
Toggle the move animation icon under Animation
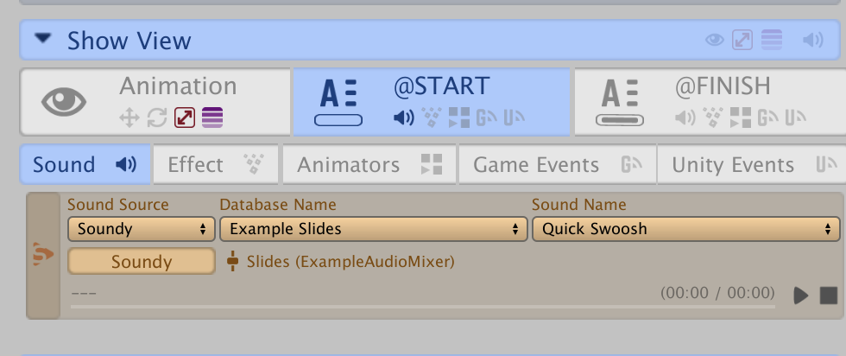pyautogui.click(x=129, y=118)
